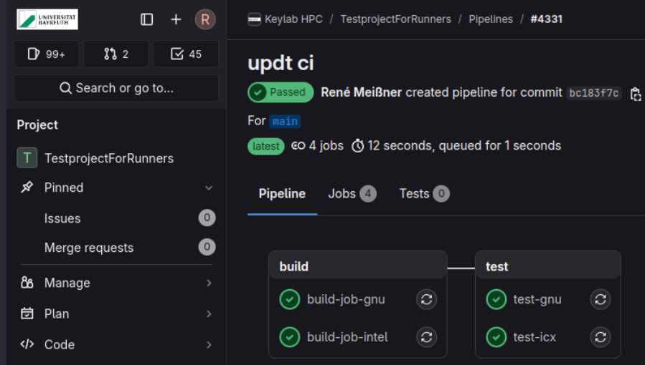This screenshot has width=645, height=365.
Task: Open the main branch link
Action: coord(285,121)
